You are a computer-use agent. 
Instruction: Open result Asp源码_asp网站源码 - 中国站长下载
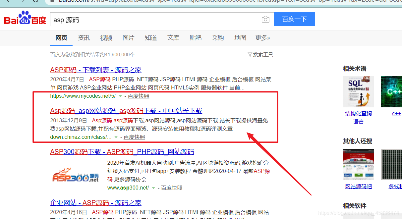[x=126, y=111]
